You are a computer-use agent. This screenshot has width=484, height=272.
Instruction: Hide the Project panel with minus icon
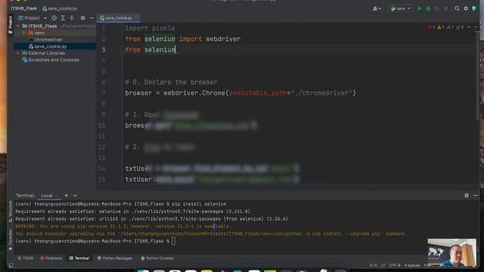pos(92,18)
